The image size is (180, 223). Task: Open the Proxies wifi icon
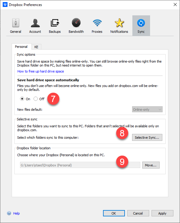click(x=97, y=23)
